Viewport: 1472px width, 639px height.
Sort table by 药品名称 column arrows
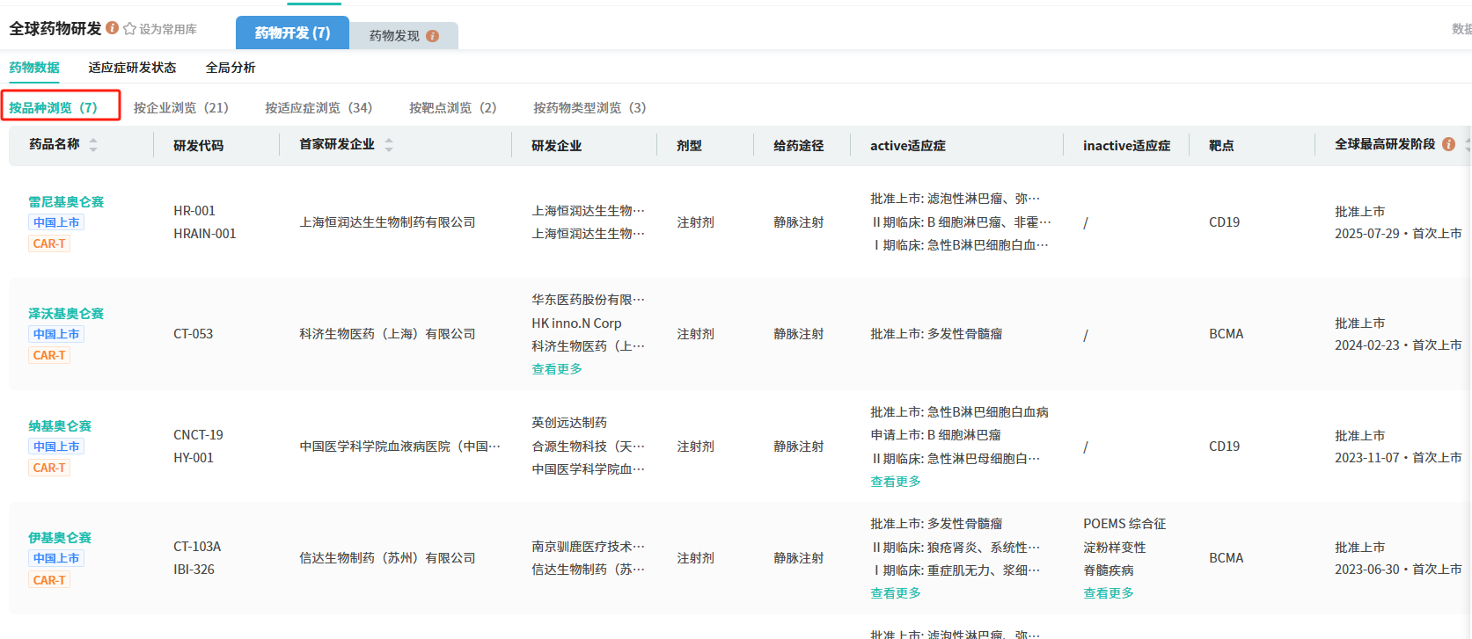[x=93, y=145]
